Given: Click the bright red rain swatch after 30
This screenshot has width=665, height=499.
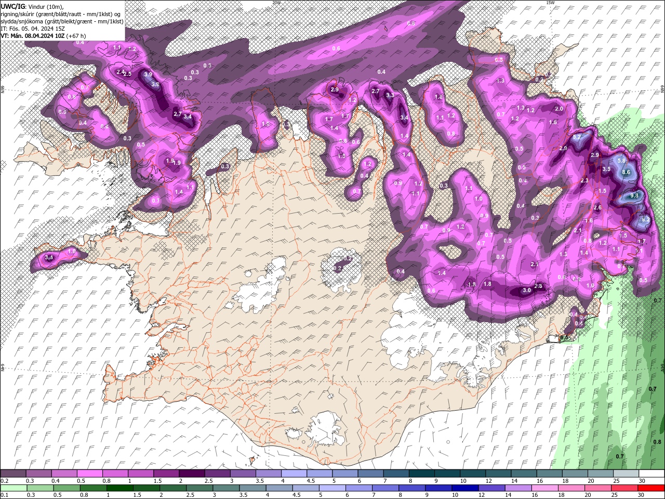Looking at the screenshot, I should pos(650,488).
